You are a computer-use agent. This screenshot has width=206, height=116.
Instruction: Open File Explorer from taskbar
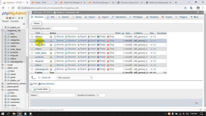pyautogui.click(x=14, y=114)
